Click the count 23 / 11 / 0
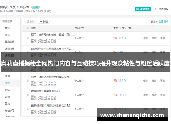 (x=120, y=95)
